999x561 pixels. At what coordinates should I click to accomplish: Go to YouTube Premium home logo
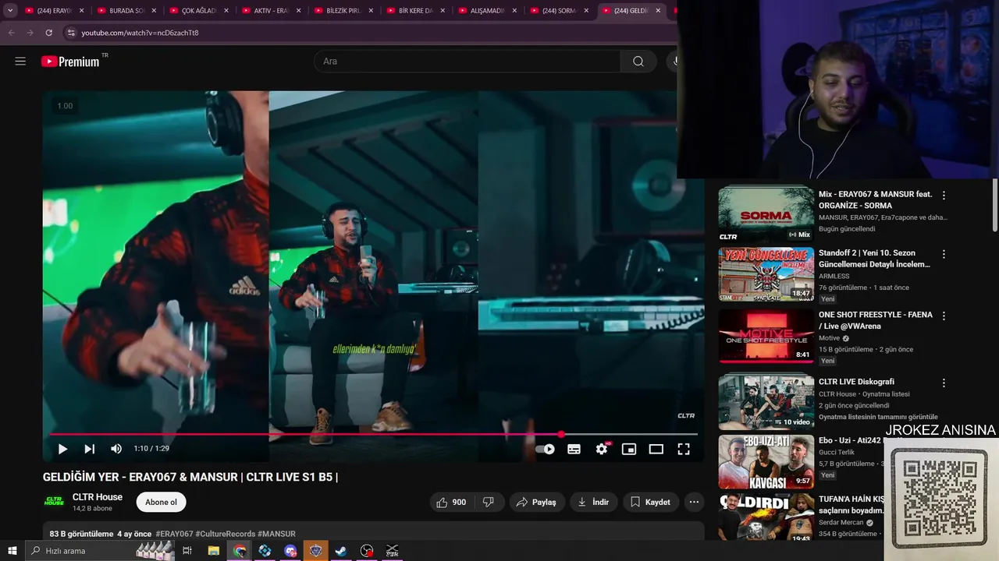click(x=71, y=62)
